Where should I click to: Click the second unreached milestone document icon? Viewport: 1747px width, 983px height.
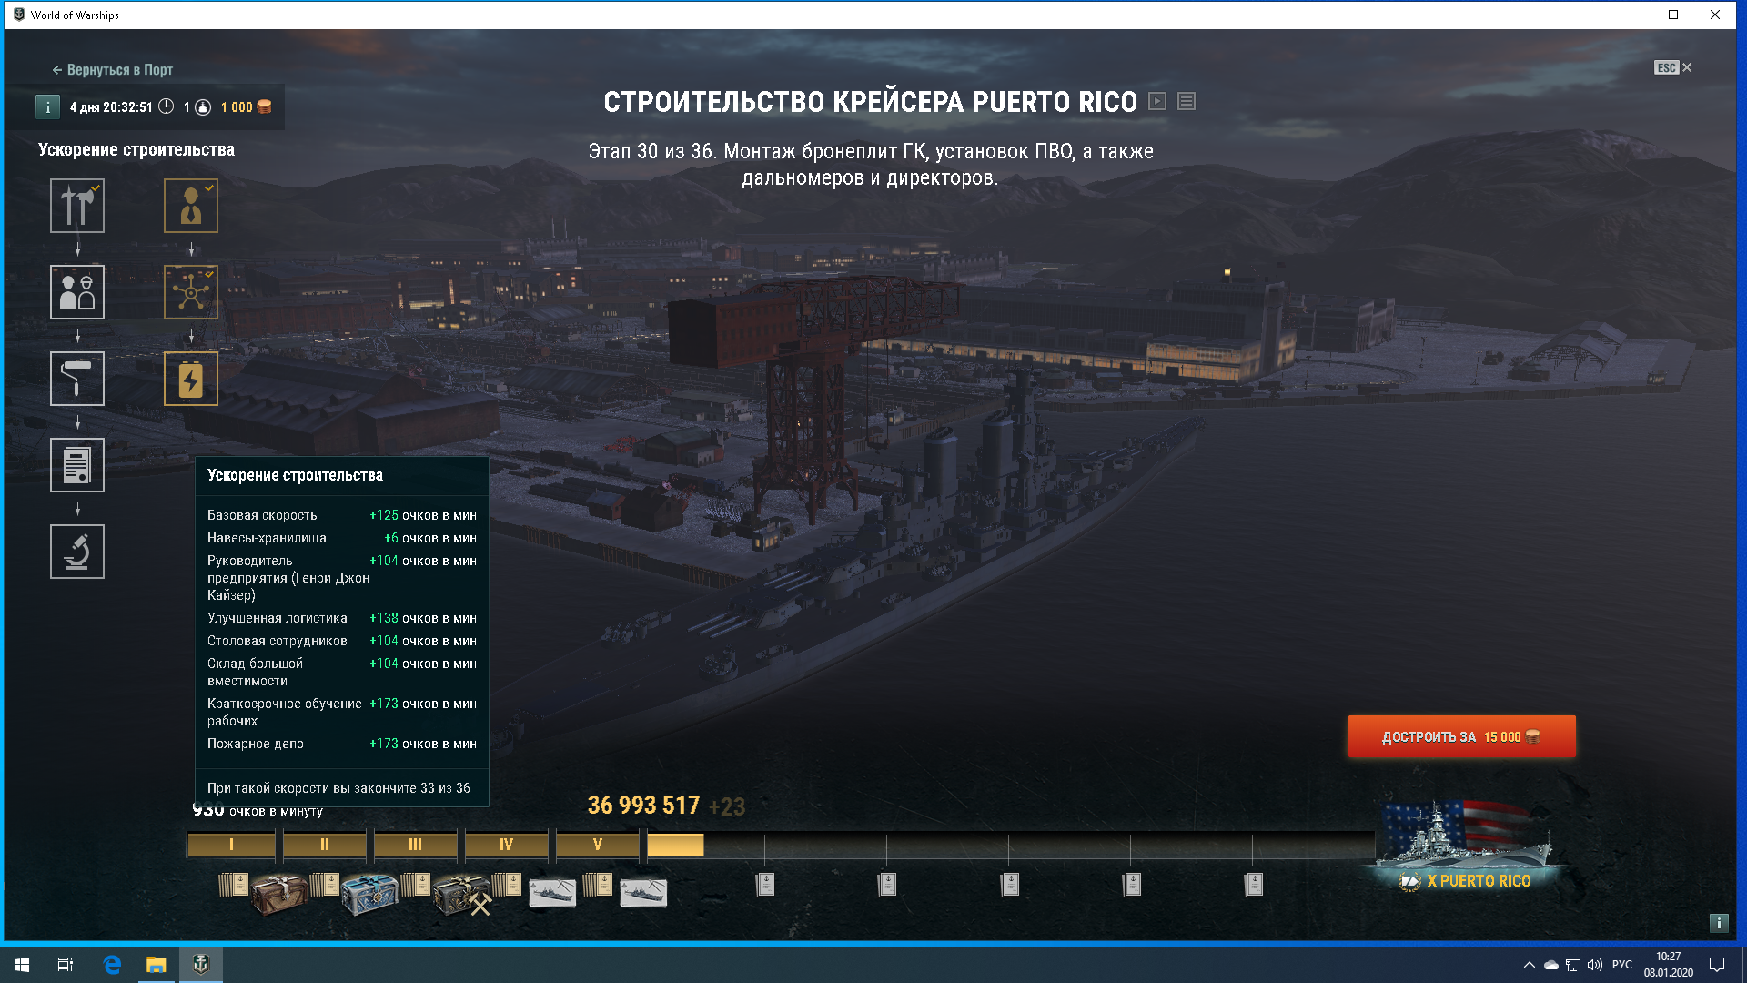(x=887, y=884)
